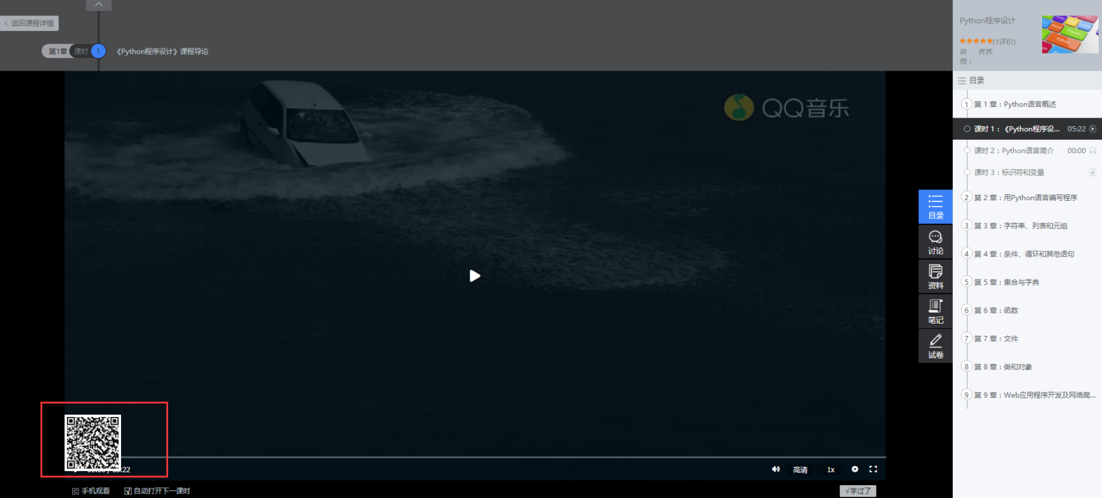Viewport: 1102px width, 498px height.
Task: Select lesson 课时 1 radio circle
Action: (967, 129)
